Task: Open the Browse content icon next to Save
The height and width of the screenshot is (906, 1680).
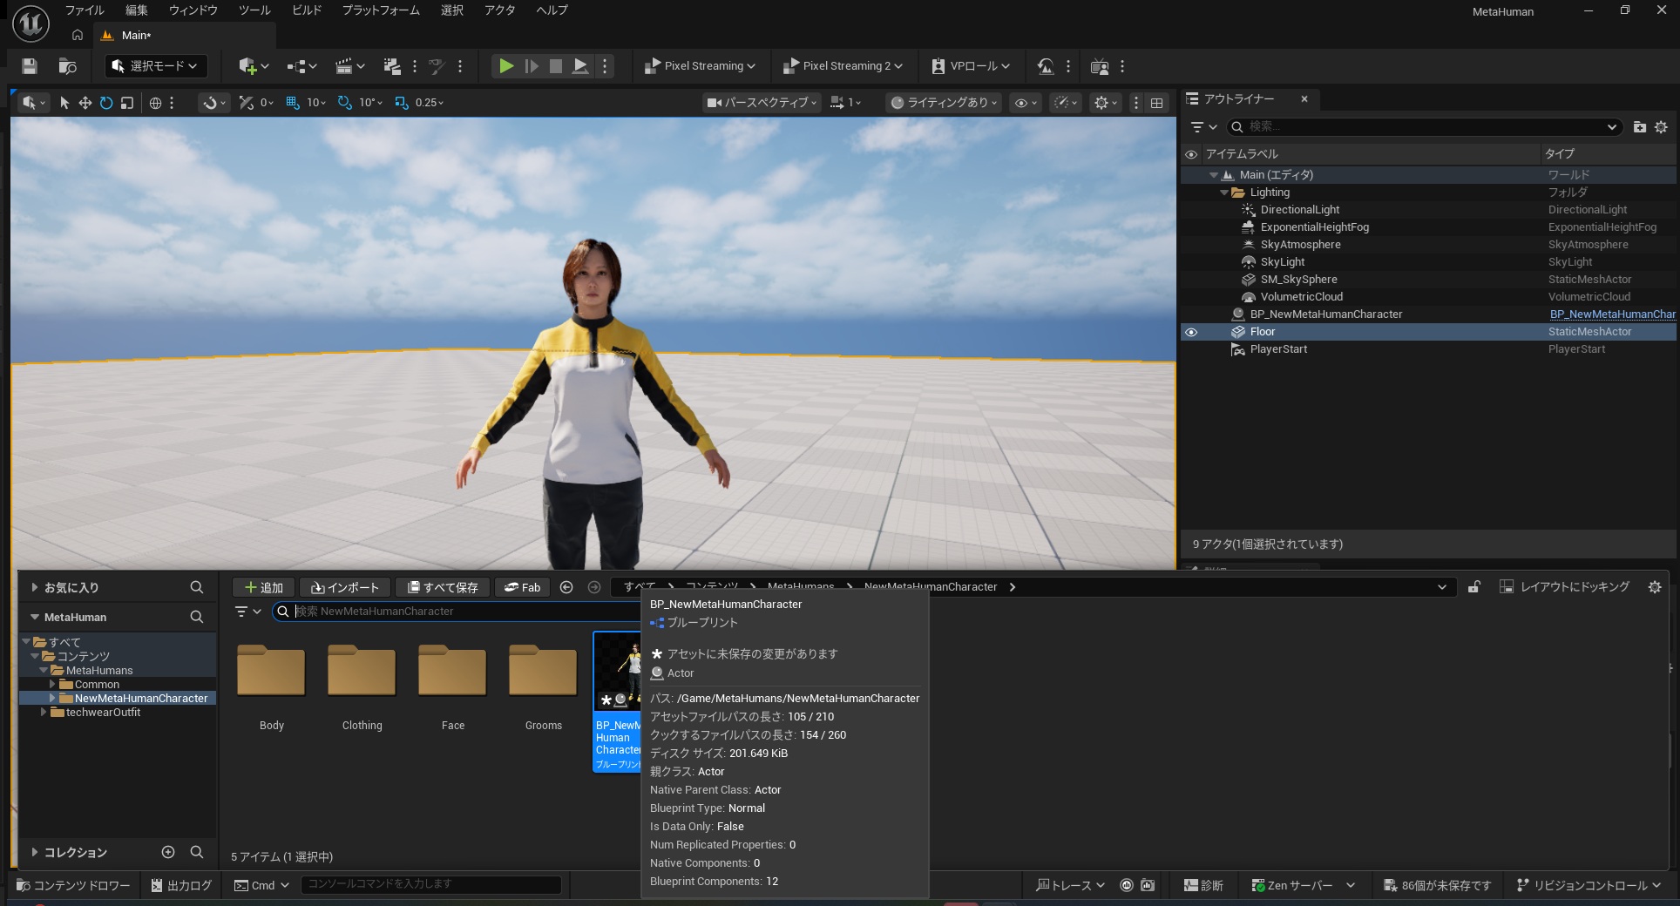Action: point(67,66)
